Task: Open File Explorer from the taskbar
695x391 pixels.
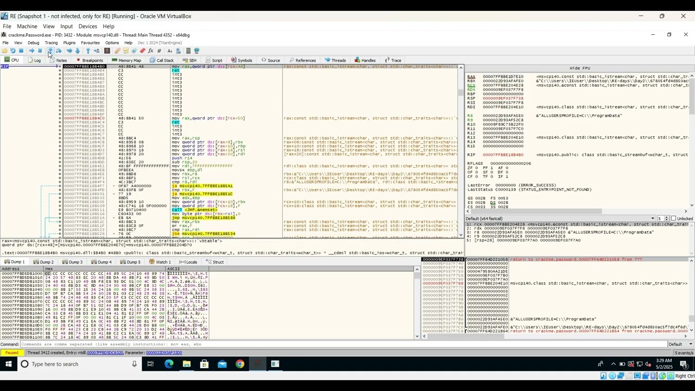Action: click(186, 364)
